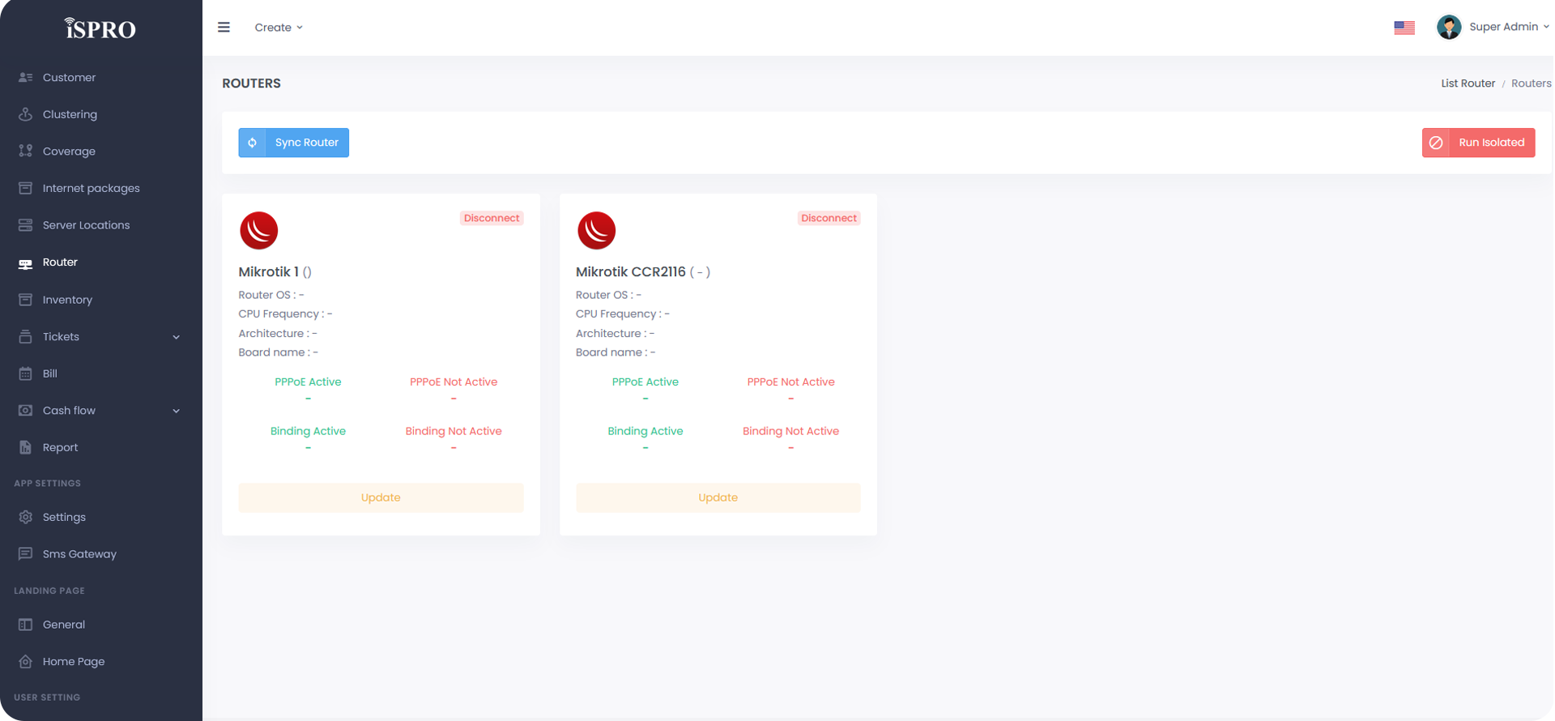Click the List Router breadcrumb link
The height and width of the screenshot is (721, 1555).
point(1468,83)
